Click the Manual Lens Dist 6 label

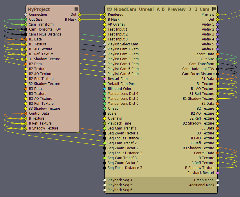point(123,104)
